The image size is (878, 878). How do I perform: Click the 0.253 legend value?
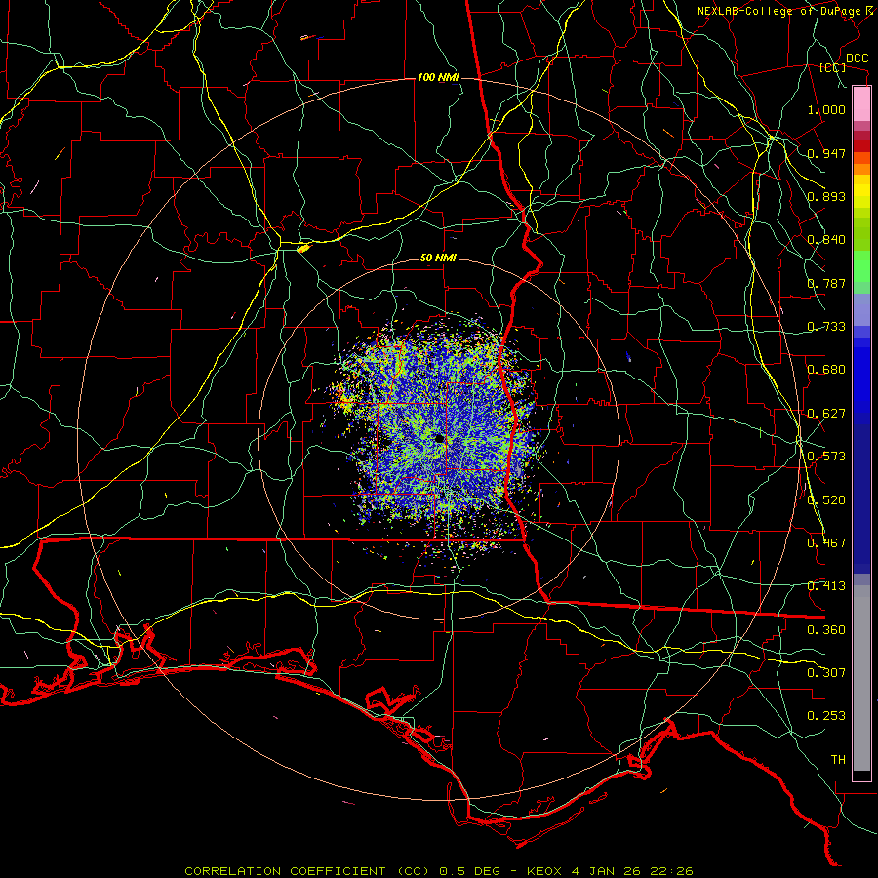826,716
